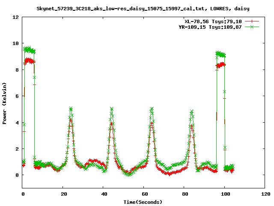Viewport: 274px width, 206px height.
Task: Click the green YR legend line sample
Action: point(252,27)
